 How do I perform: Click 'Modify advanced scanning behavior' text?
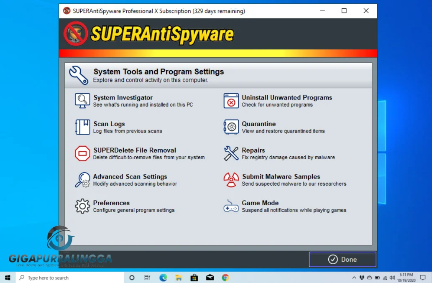click(135, 184)
